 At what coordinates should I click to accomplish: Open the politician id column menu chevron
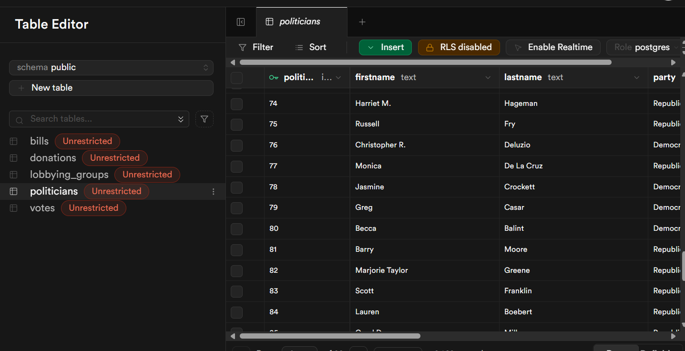click(x=338, y=78)
